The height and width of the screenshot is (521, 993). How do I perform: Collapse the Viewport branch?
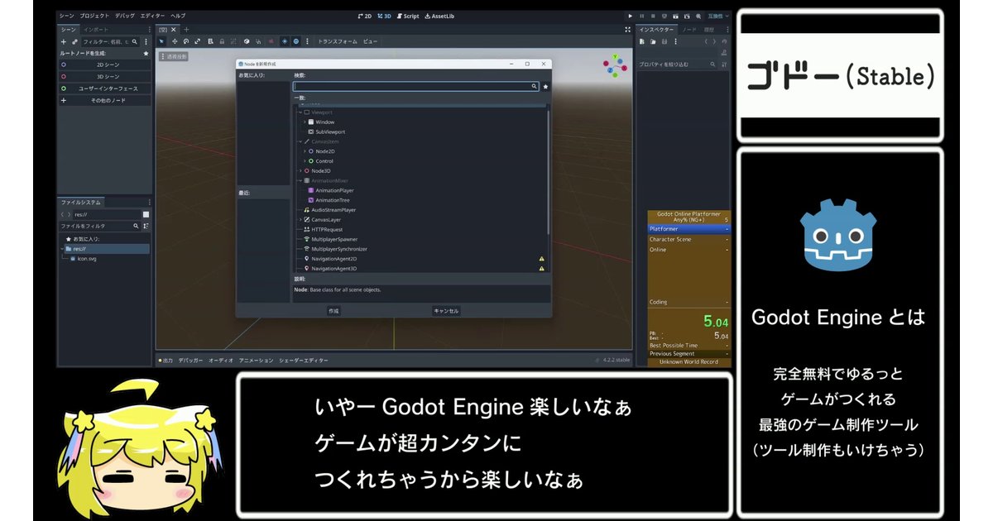tap(300, 112)
